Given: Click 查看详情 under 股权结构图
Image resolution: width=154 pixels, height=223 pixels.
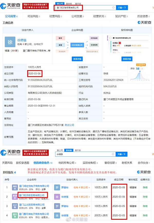Looking at the screenshot, I should click(x=127, y=59).
